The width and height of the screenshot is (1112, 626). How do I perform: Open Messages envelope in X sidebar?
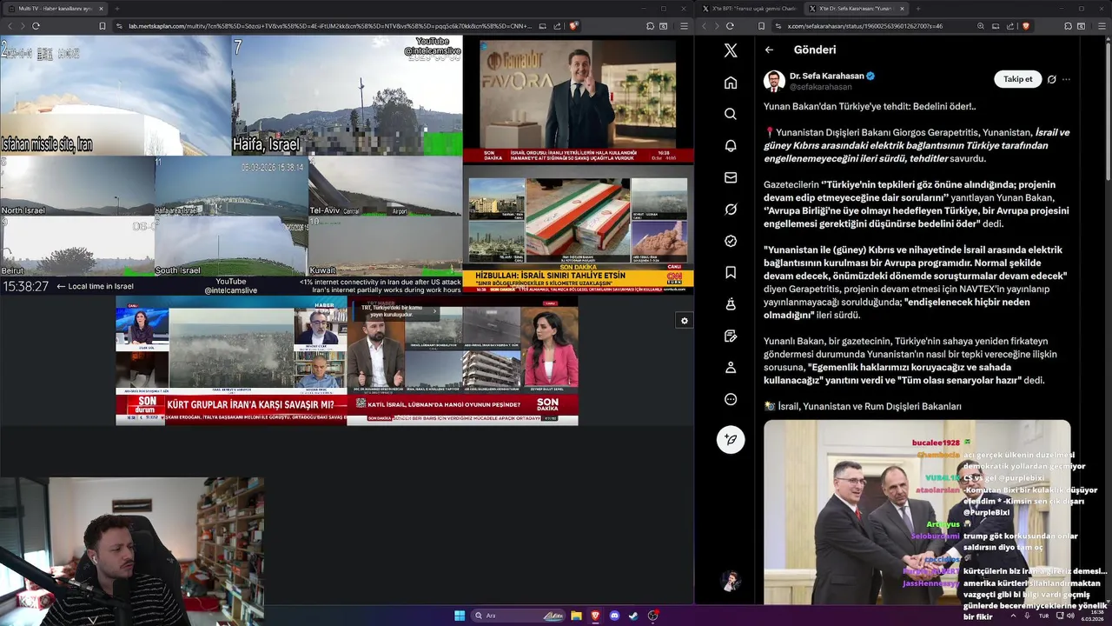[731, 177]
